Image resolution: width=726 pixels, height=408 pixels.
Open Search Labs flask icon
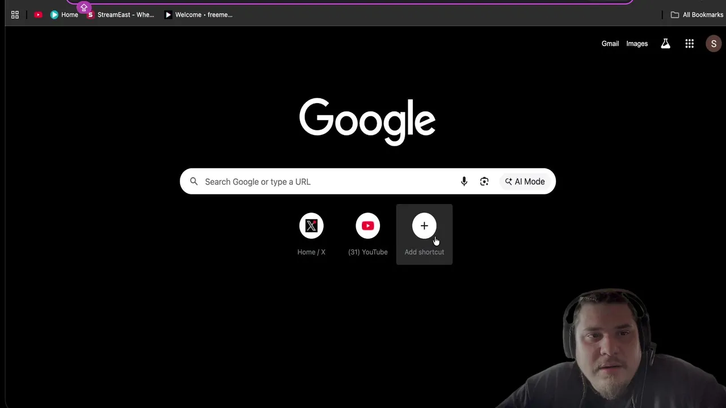coord(665,44)
